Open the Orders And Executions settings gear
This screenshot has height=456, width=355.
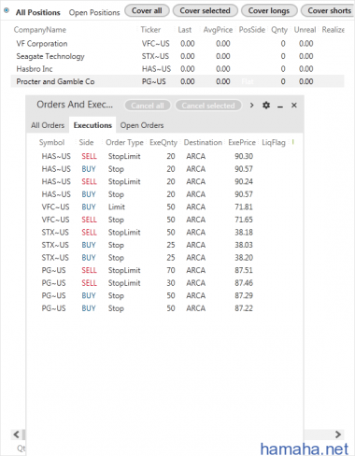click(x=266, y=106)
